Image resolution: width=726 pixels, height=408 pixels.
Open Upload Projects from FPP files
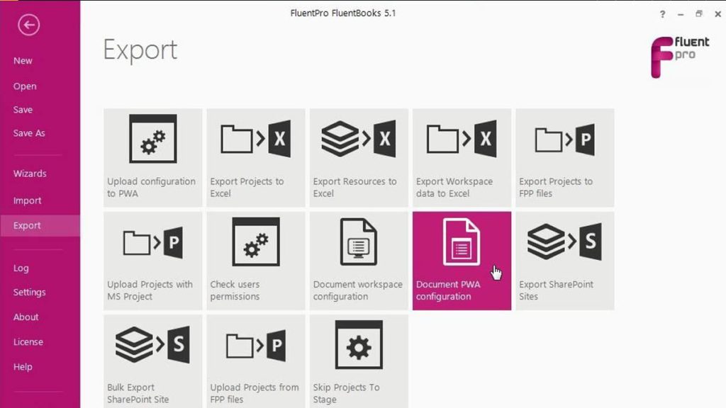(x=255, y=361)
